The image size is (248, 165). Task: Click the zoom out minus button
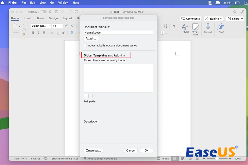coord(204,159)
